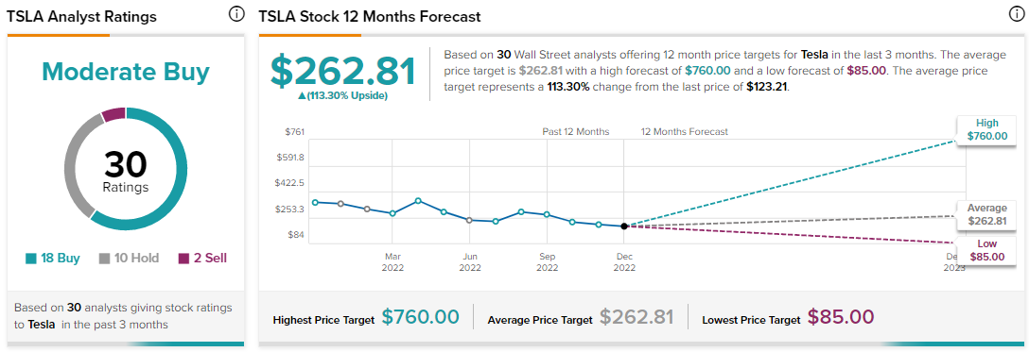The width and height of the screenshot is (1029, 352).
Task: Select the Jun 2022 chart data point
Action: 469,220
